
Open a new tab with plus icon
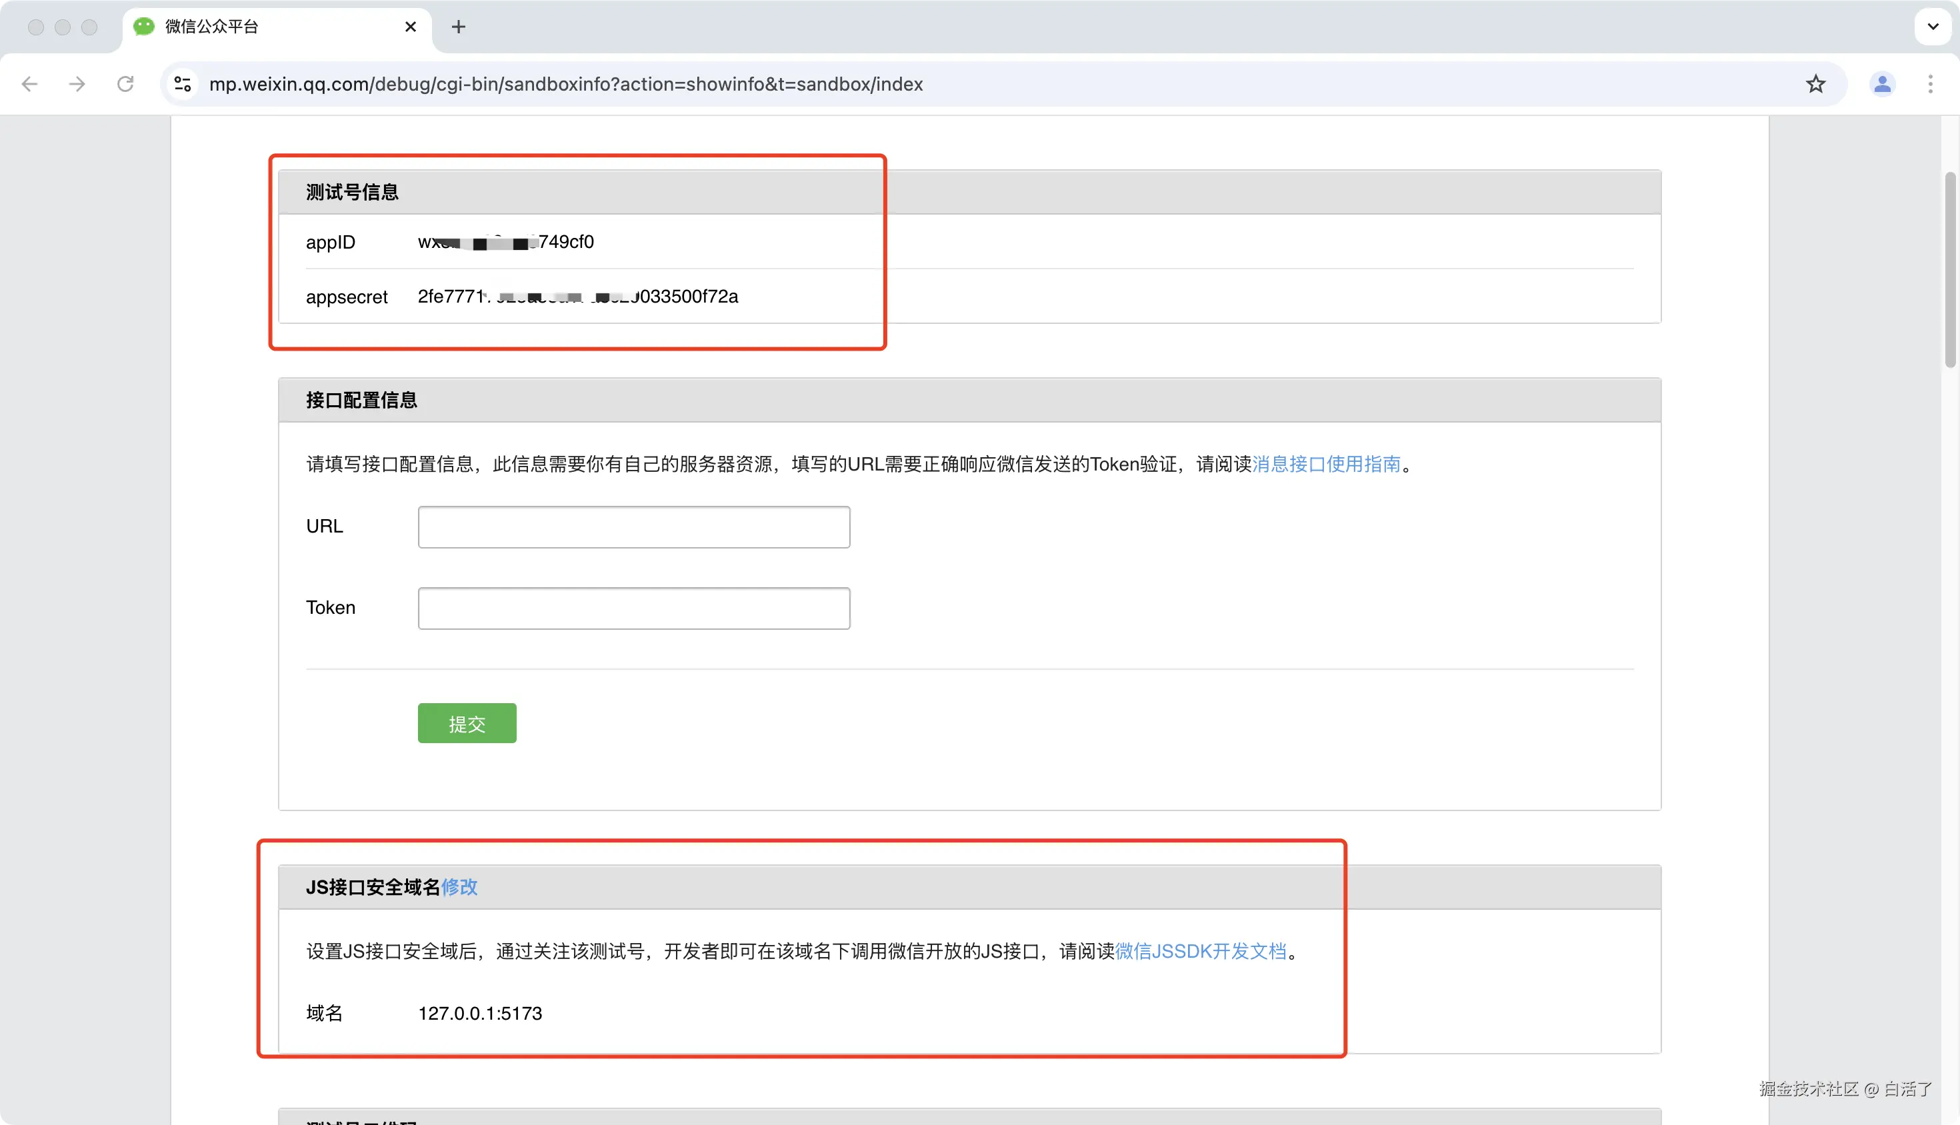458,27
